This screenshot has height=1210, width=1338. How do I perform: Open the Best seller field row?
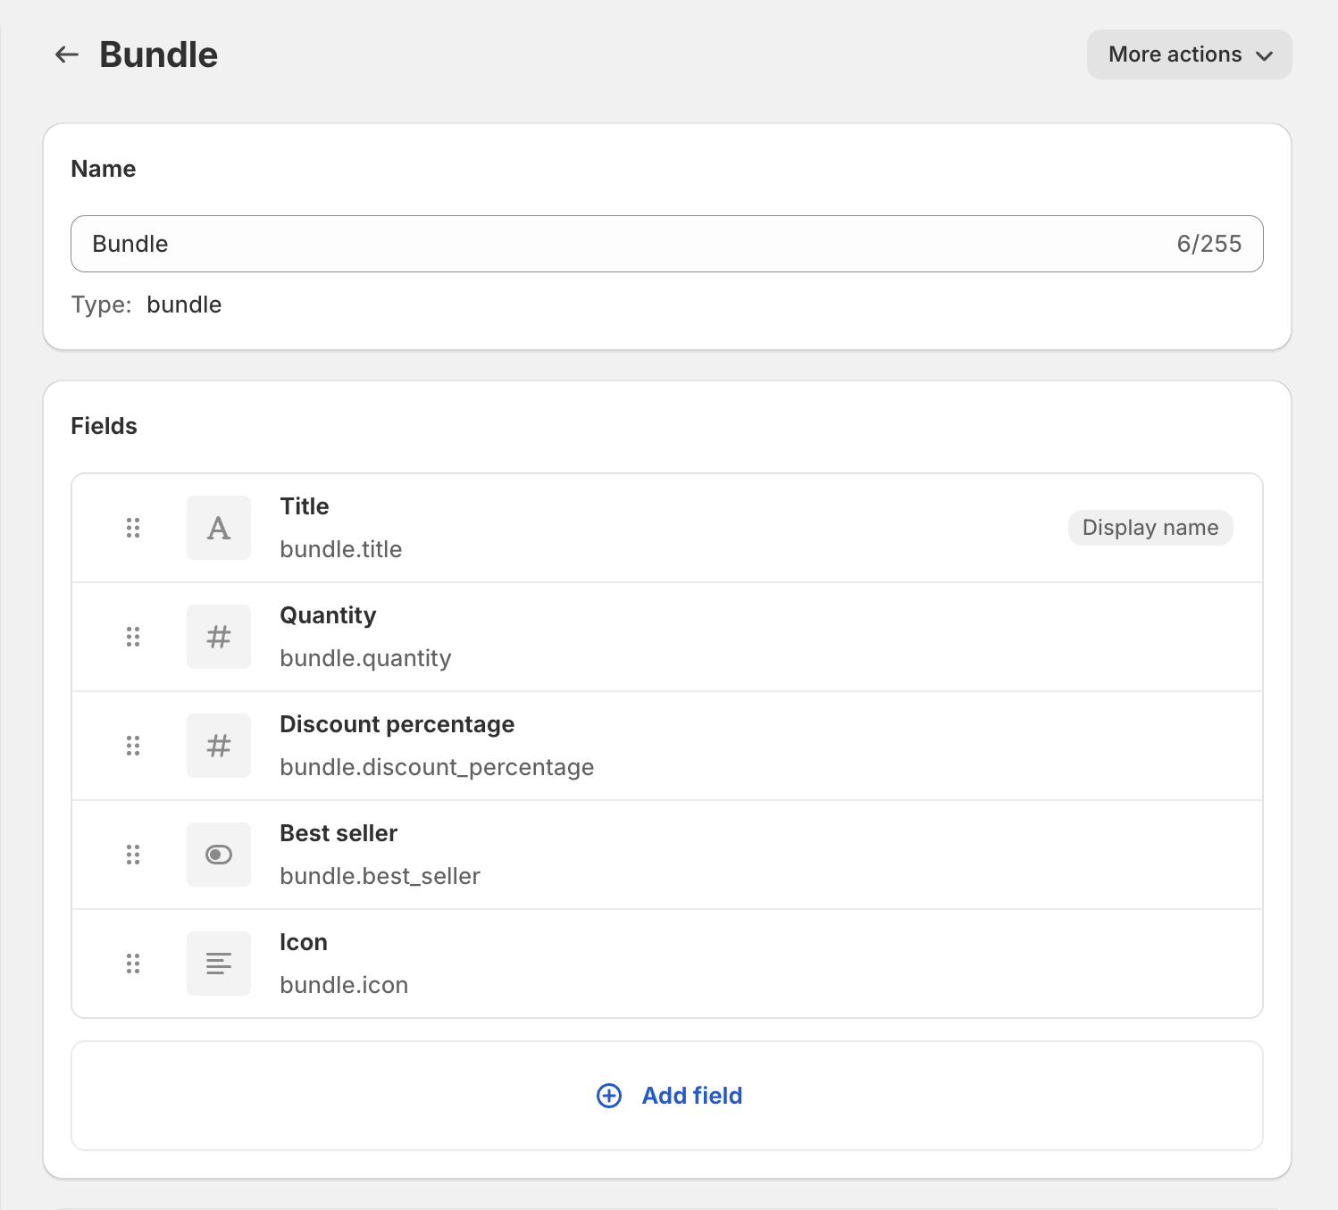click(625, 855)
